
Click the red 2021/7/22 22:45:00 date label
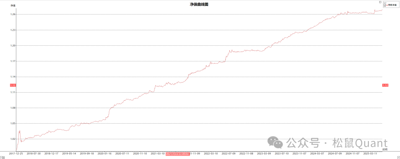tap(178, 153)
